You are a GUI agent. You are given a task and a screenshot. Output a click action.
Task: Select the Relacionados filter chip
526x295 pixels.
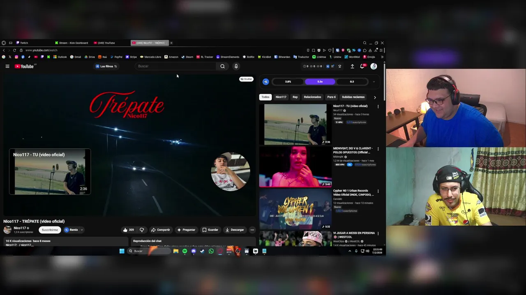[x=312, y=97]
